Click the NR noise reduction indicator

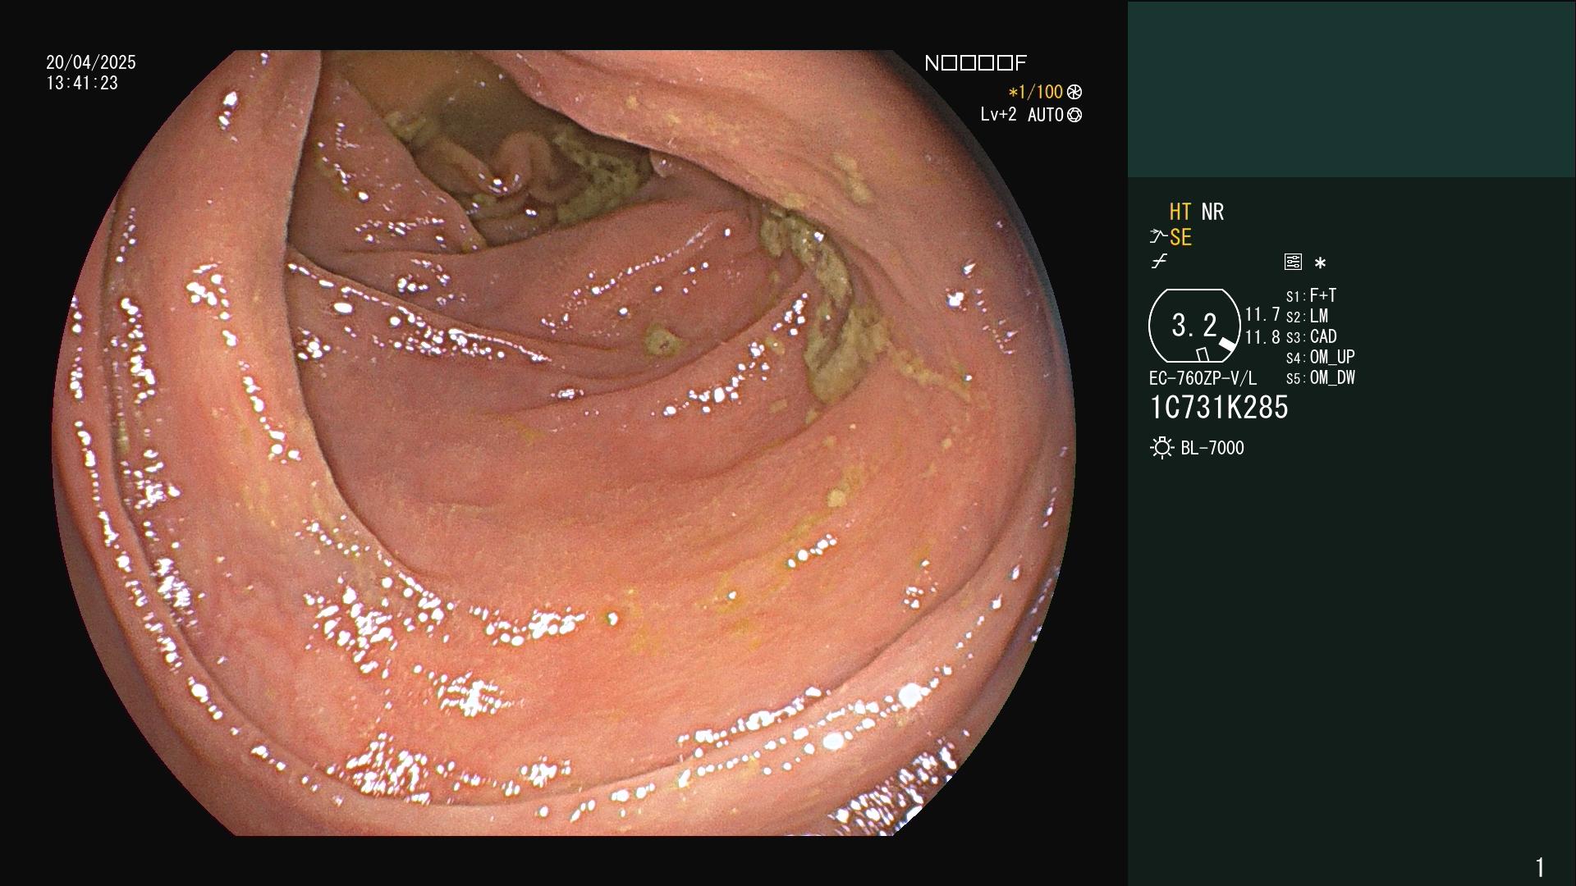coord(1212,212)
